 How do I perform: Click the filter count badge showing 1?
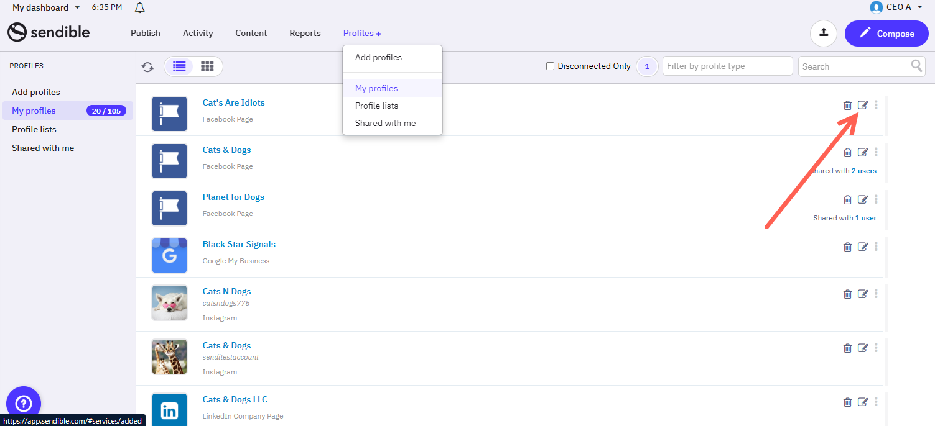click(x=647, y=66)
